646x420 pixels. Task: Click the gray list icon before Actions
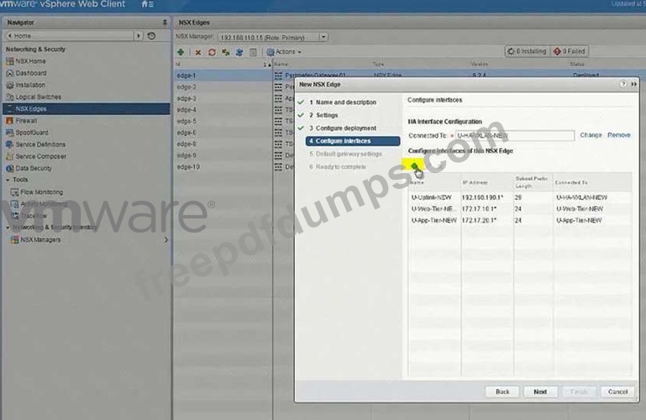254,52
